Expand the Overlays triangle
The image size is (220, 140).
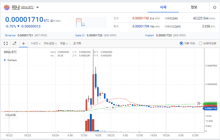click(x=5, y=60)
